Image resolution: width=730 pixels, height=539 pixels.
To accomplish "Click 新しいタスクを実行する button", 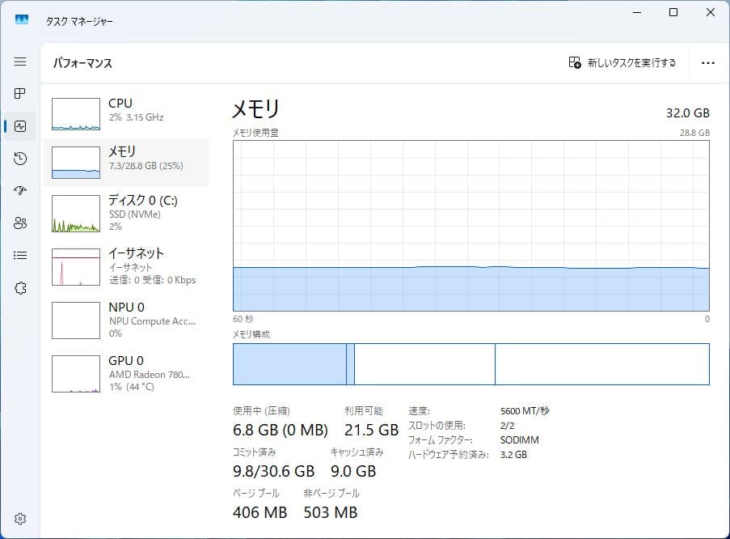I will click(x=622, y=62).
